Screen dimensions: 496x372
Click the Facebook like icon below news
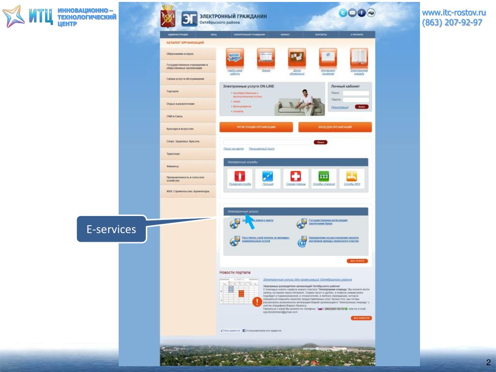(x=244, y=330)
